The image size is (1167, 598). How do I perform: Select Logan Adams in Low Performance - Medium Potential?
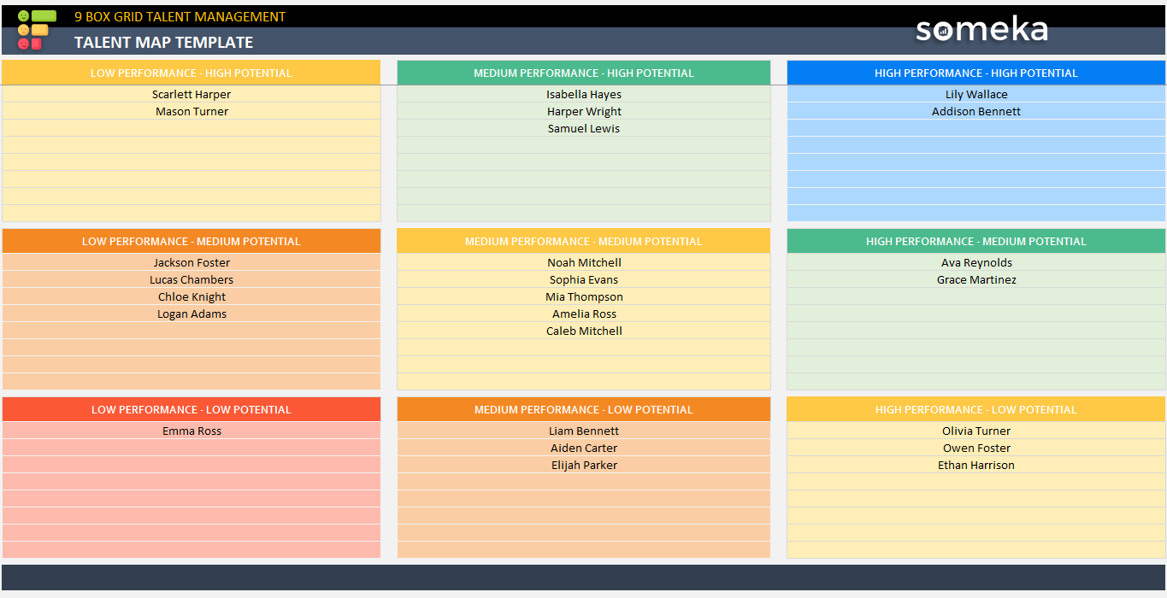(192, 314)
